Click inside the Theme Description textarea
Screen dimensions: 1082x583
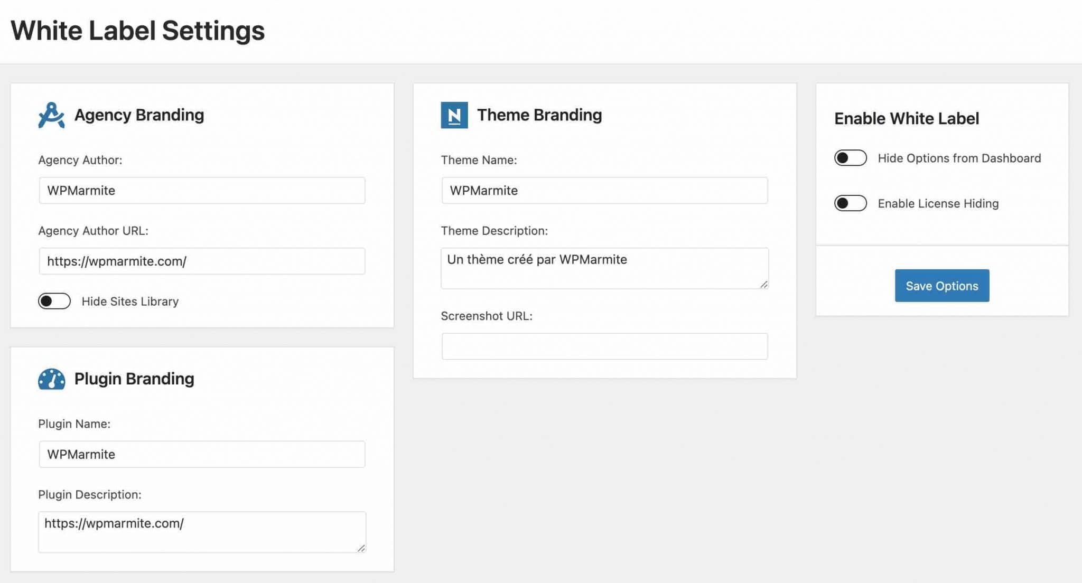pos(604,268)
